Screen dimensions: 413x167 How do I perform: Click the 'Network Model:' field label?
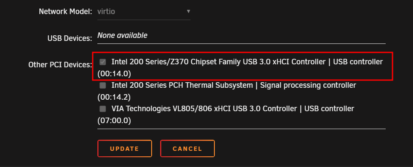coord(65,12)
